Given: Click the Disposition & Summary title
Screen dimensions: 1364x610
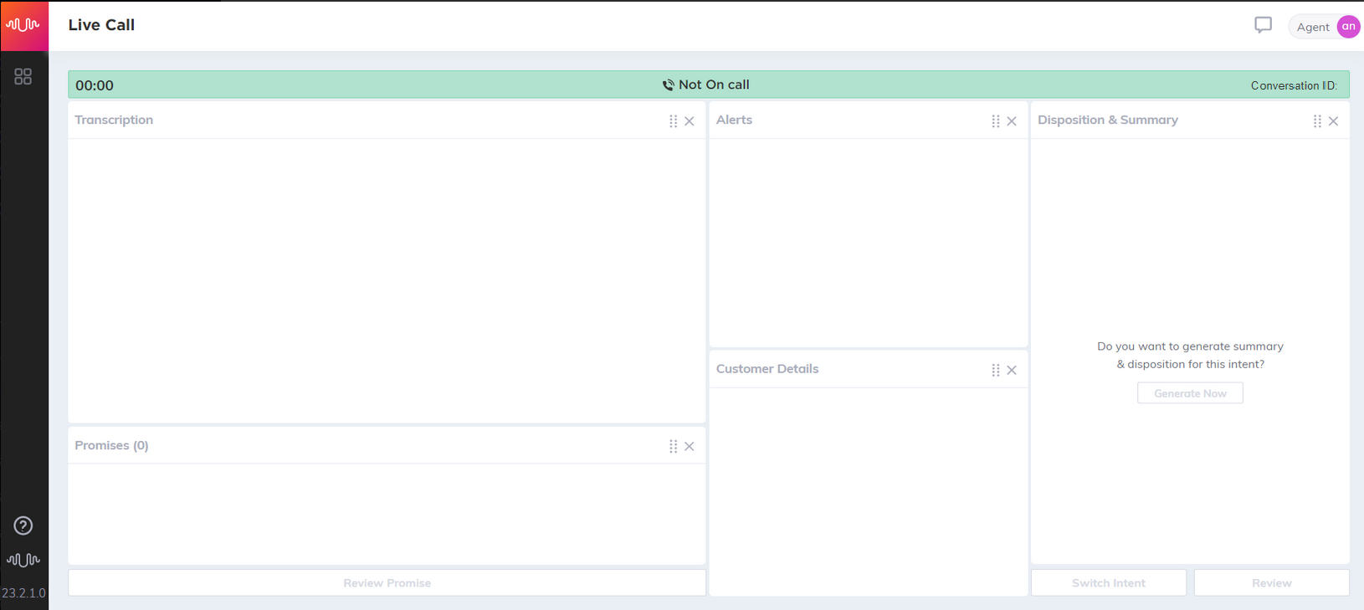Looking at the screenshot, I should [x=1108, y=120].
